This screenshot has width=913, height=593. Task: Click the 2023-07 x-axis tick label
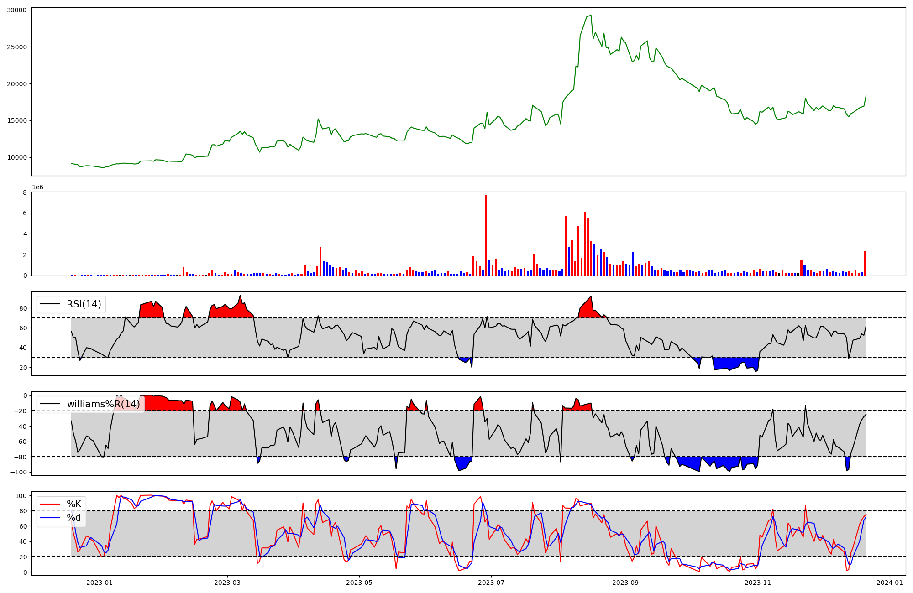click(x=491, y=583)
